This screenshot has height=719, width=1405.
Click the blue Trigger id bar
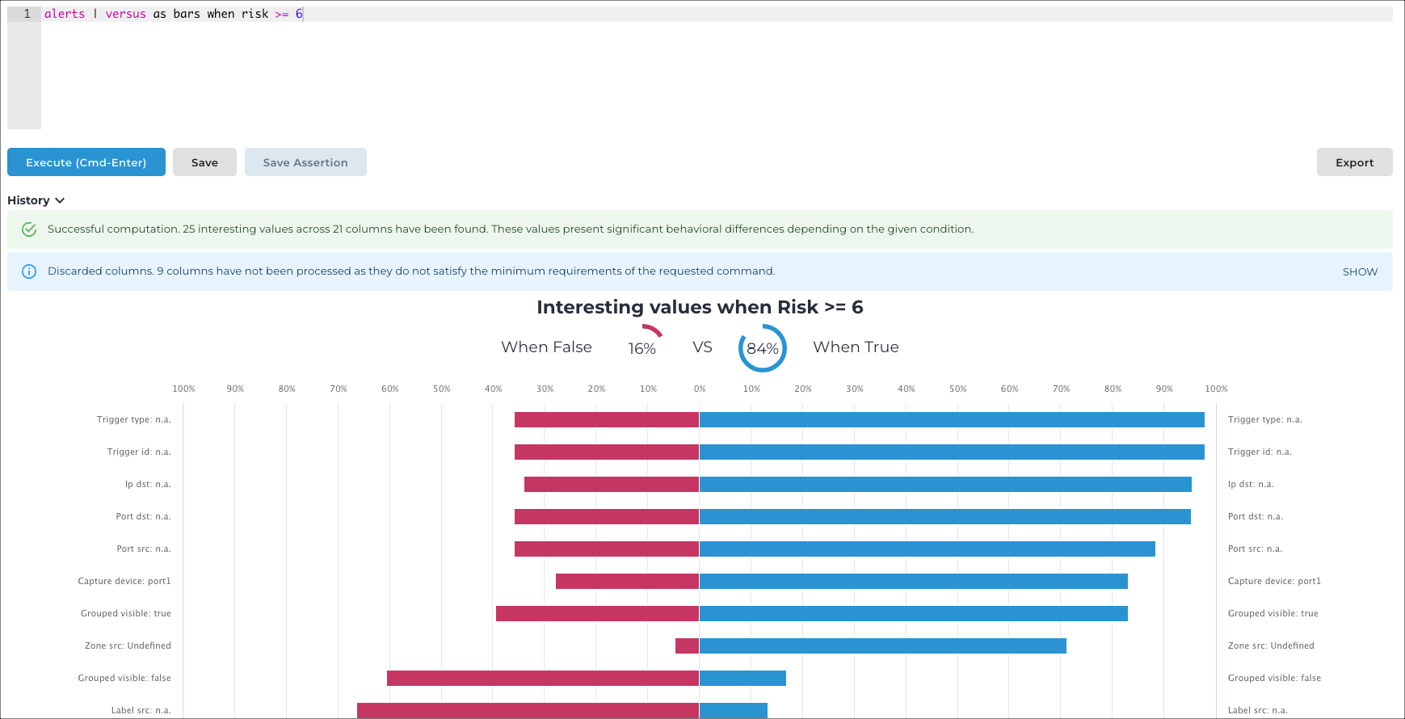tap(952, 452)
